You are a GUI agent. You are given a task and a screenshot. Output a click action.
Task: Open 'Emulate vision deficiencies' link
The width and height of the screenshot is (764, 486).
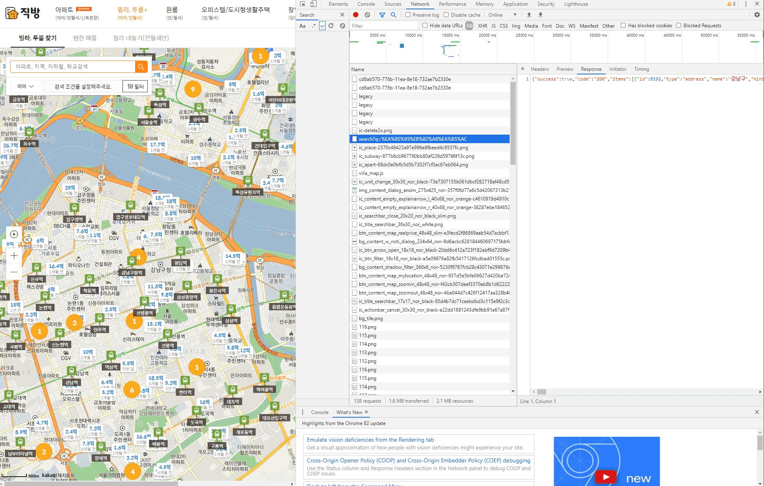click(370, 440)
